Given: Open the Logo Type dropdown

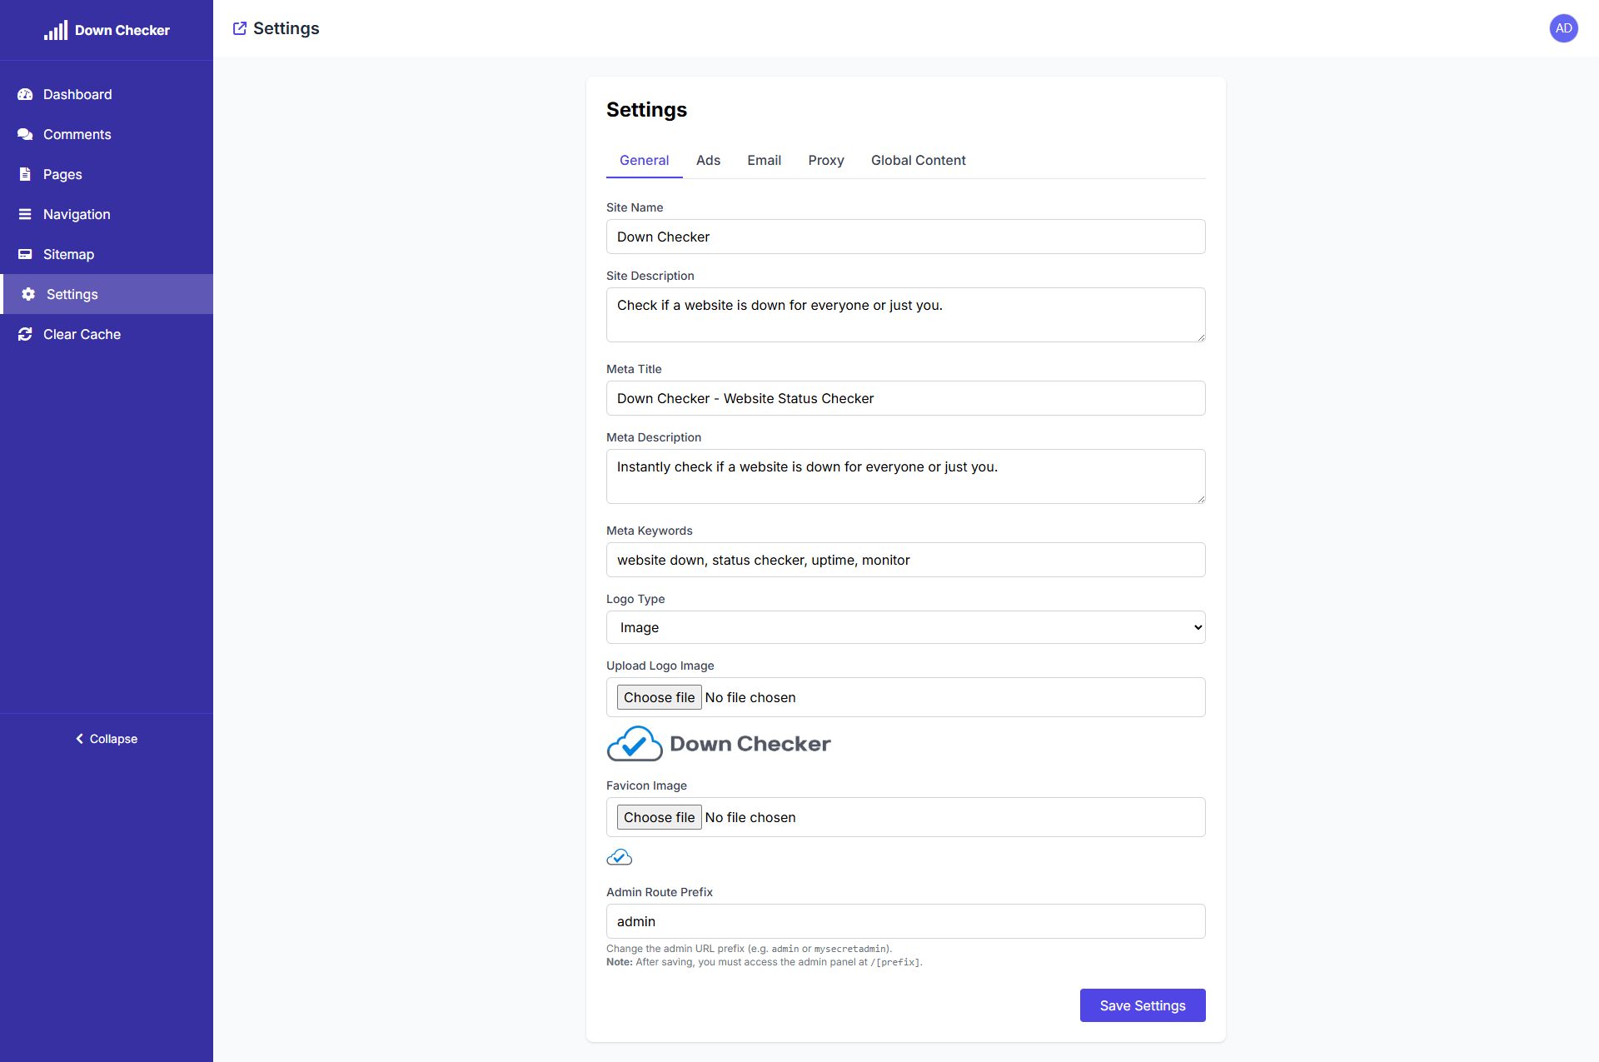Looking at the screenshot, I should pos(905,627).
